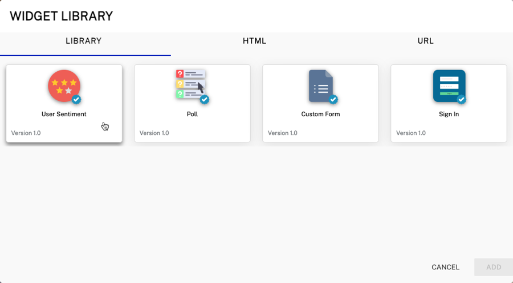Click verified checkmark badge on Poll widget
The image size is (513, 283).
pos(204,100)
